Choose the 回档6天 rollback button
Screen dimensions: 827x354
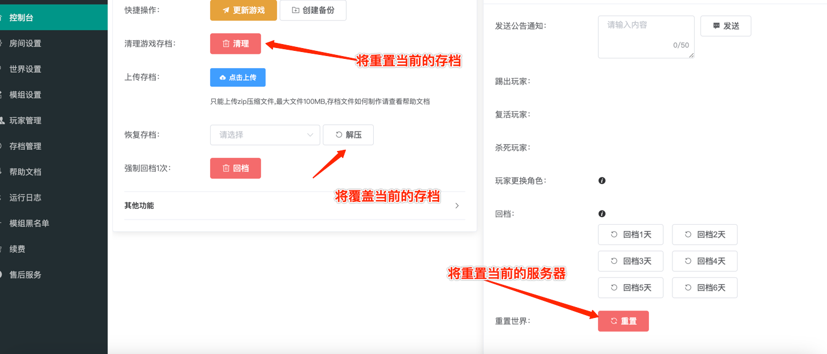tap(704, 288)
